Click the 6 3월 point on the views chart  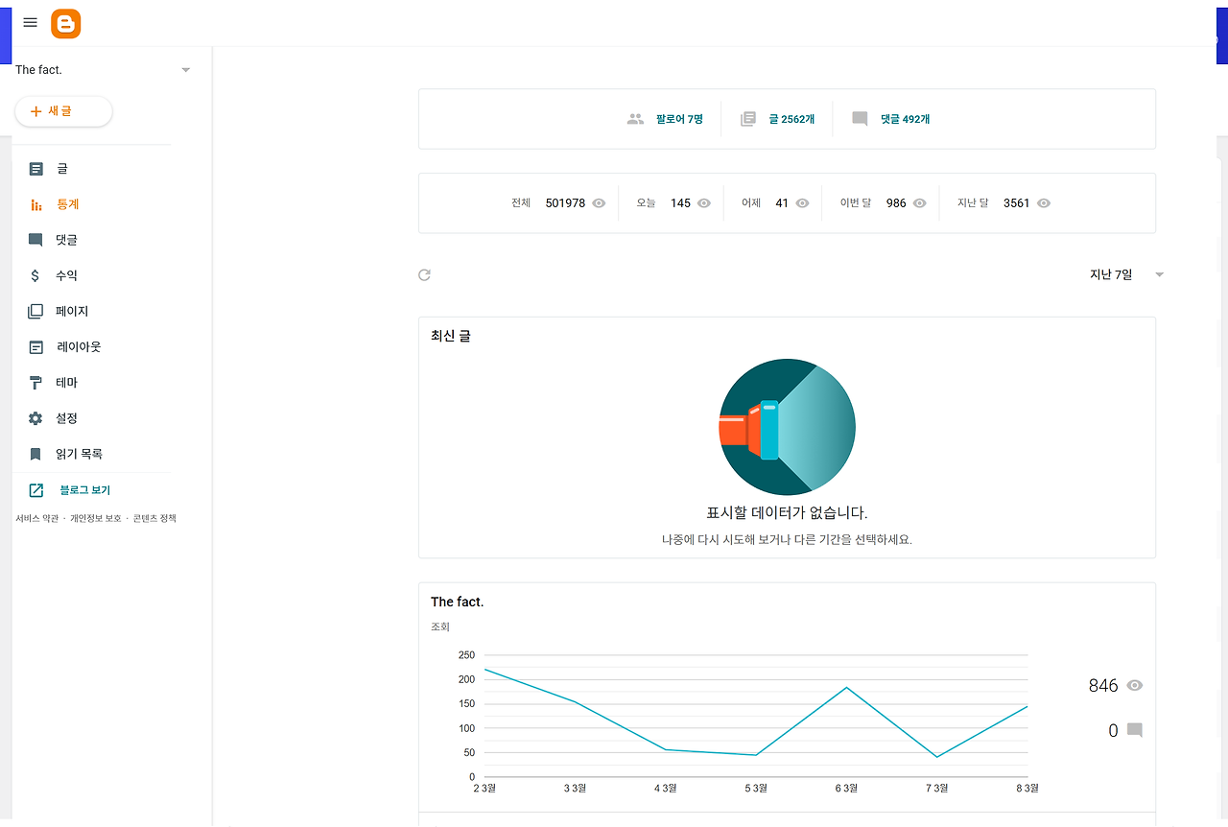[845, 688]
